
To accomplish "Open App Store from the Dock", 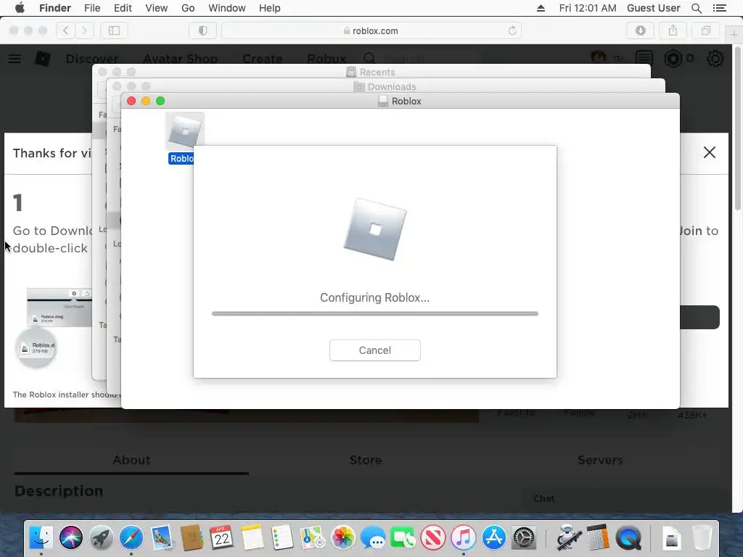I will coord(493,538).
